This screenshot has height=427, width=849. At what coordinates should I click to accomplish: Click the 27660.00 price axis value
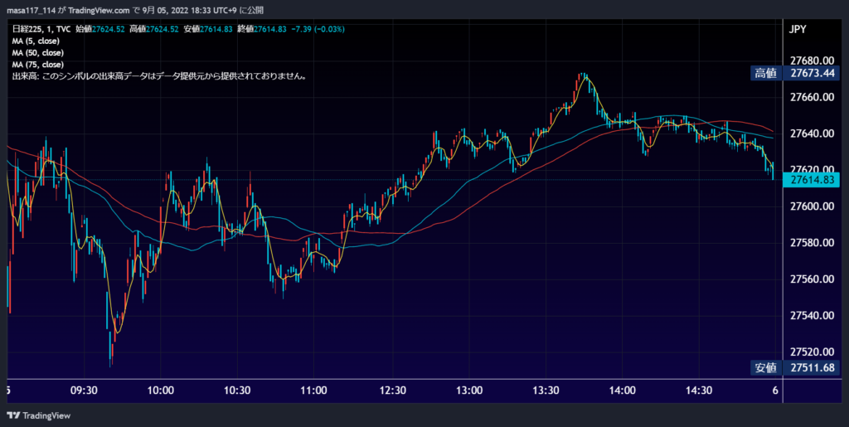coord(813,97)
